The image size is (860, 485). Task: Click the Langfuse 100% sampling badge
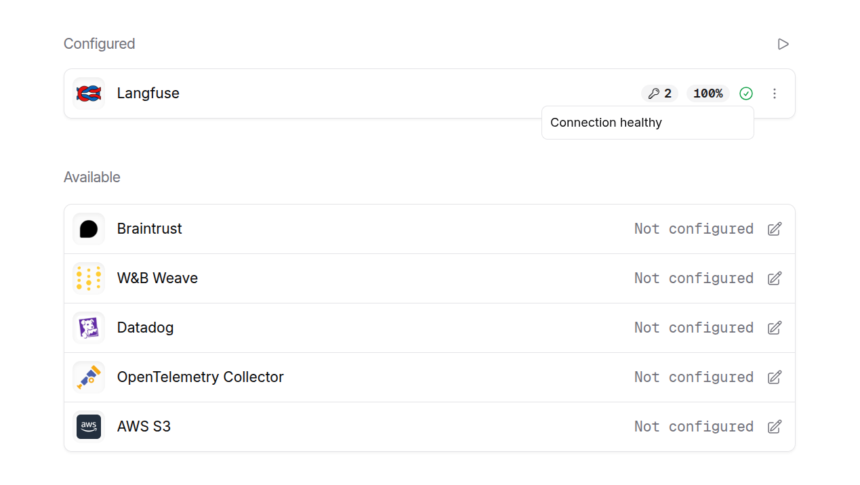coord(708,93)
